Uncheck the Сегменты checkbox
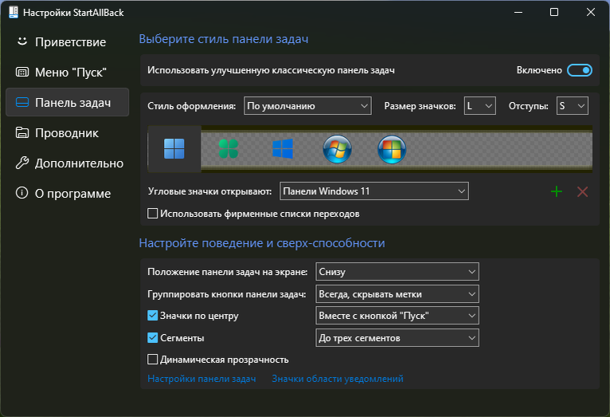This screenshot has height=417, width=610. (x=153, y=337)
